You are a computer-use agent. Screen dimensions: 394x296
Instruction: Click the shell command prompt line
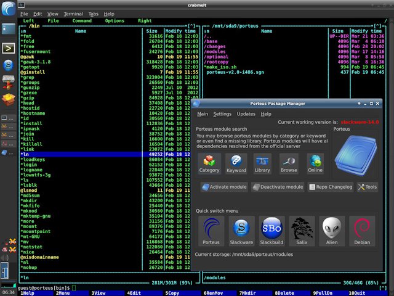coord(201,288)
